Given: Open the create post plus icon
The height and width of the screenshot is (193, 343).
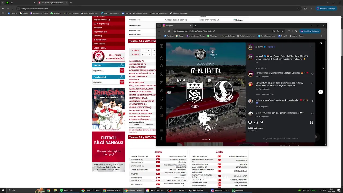Looking at the screenshot, I should (x=162, y=107).
